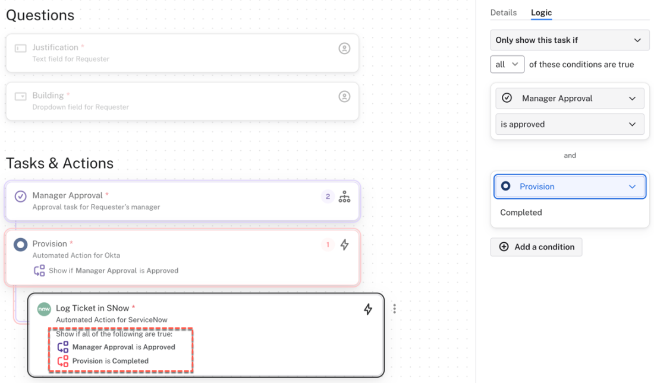The image size is (654, 383).
Task: Open the 'is approved' dropdown
Action: point(570,125)
